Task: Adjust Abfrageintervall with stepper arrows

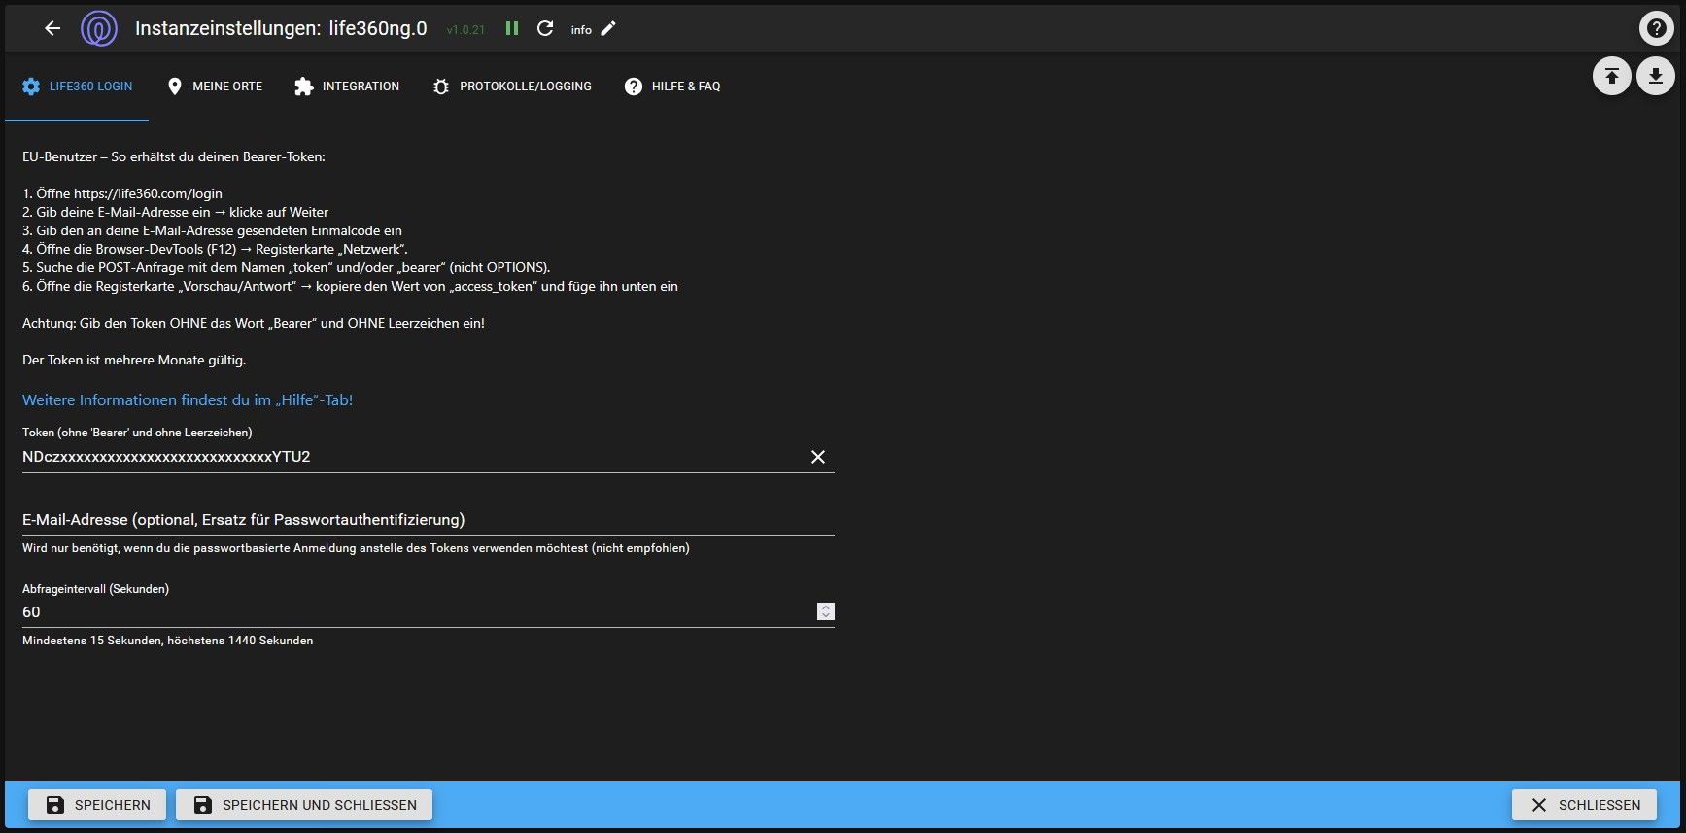Action: coord(825,611)
